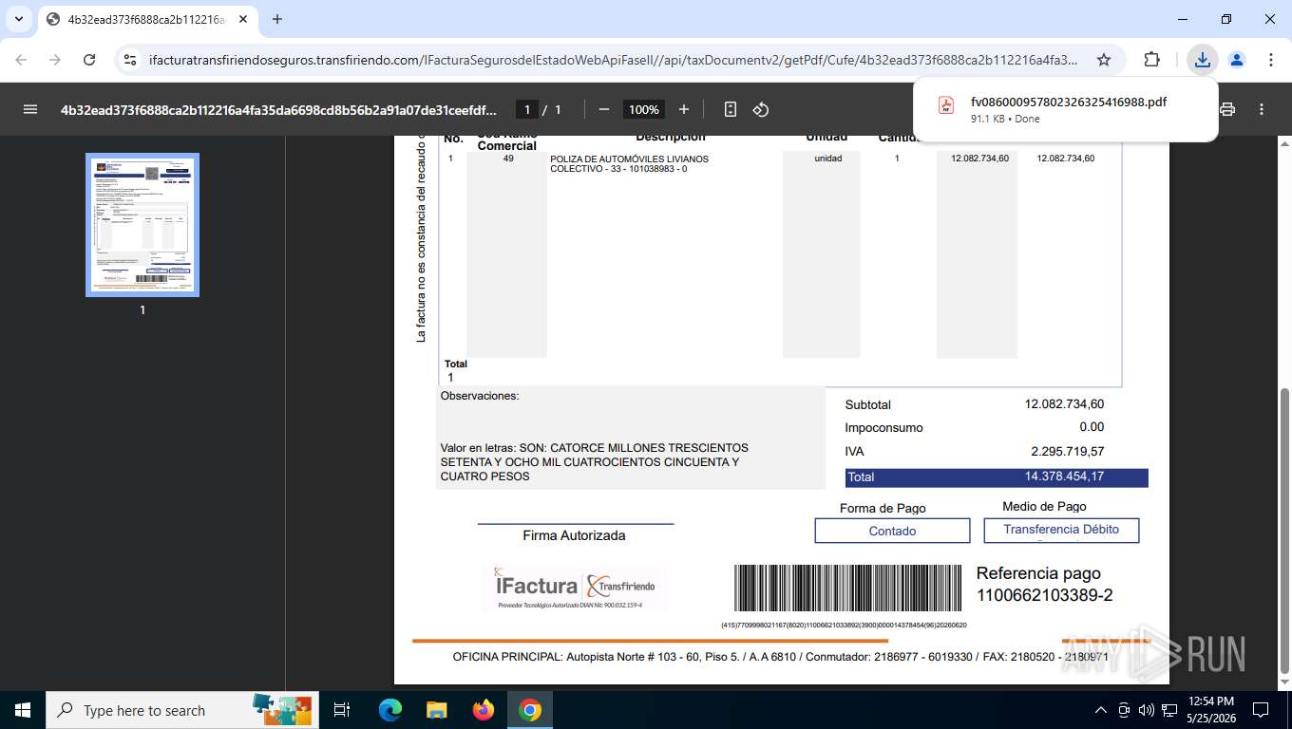The width and height of the screenshot is (1292, 729).
Task: Open the Windows Start menu
Action: (23, 710)
